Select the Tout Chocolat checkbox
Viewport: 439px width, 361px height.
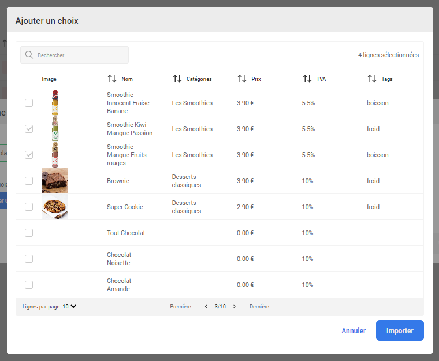tap(29, 233)
